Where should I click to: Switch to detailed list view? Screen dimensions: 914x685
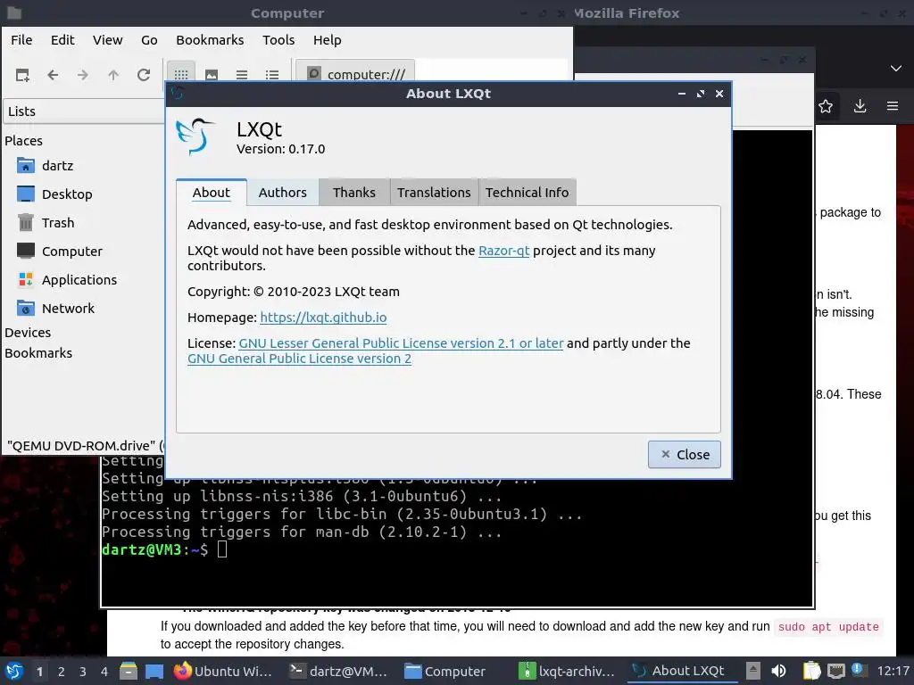271,75
